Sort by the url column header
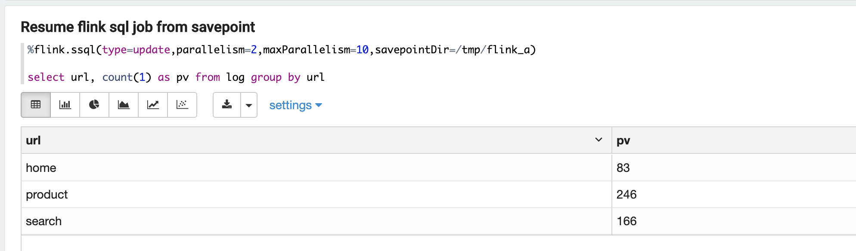This screenshot has height=251, width=856. tap(33, 141)
